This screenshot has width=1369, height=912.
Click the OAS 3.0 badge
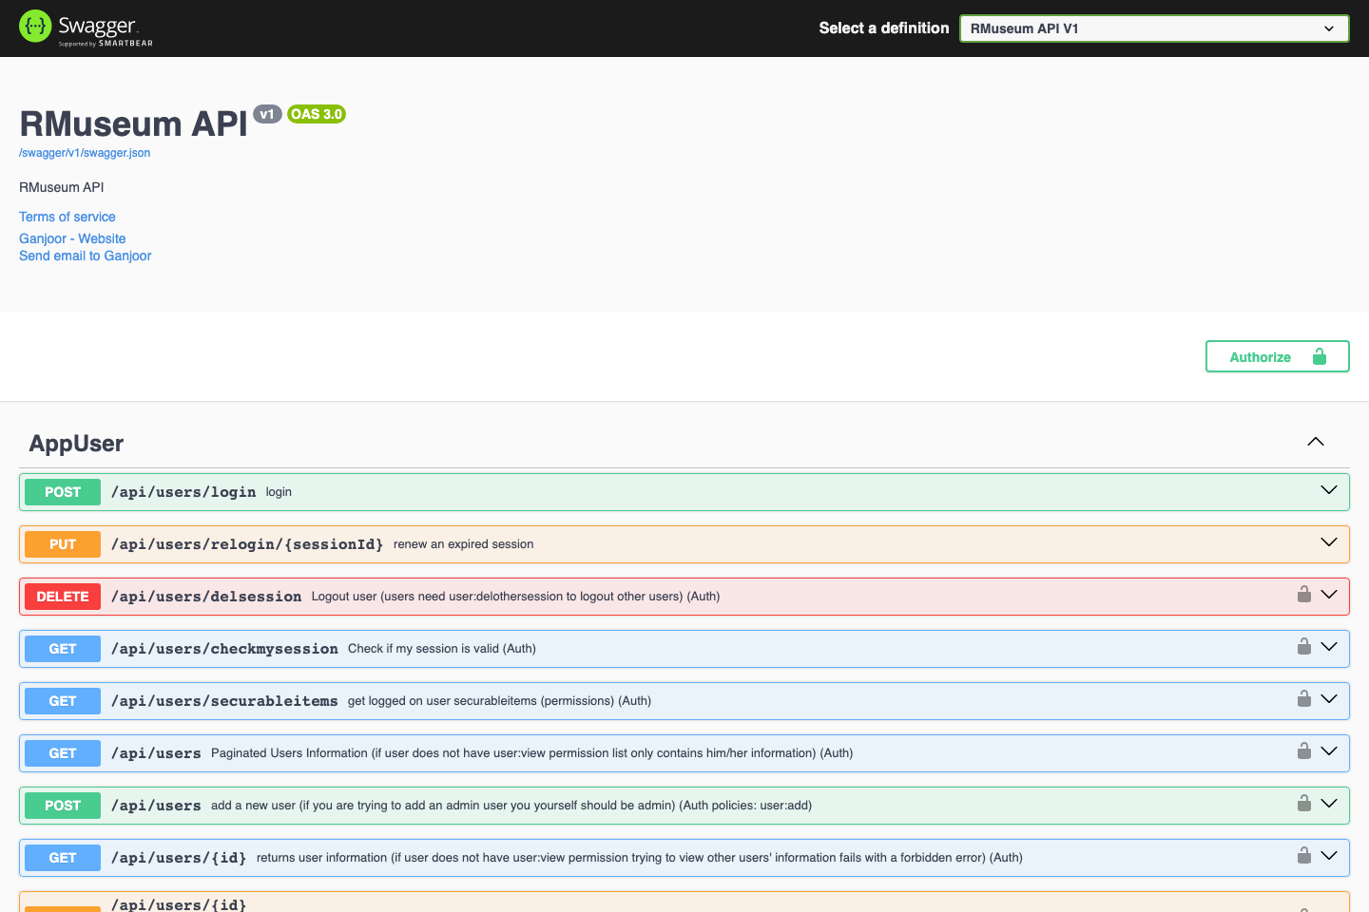[316, 114]
